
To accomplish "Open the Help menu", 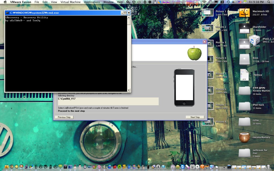I will [120, 2].
